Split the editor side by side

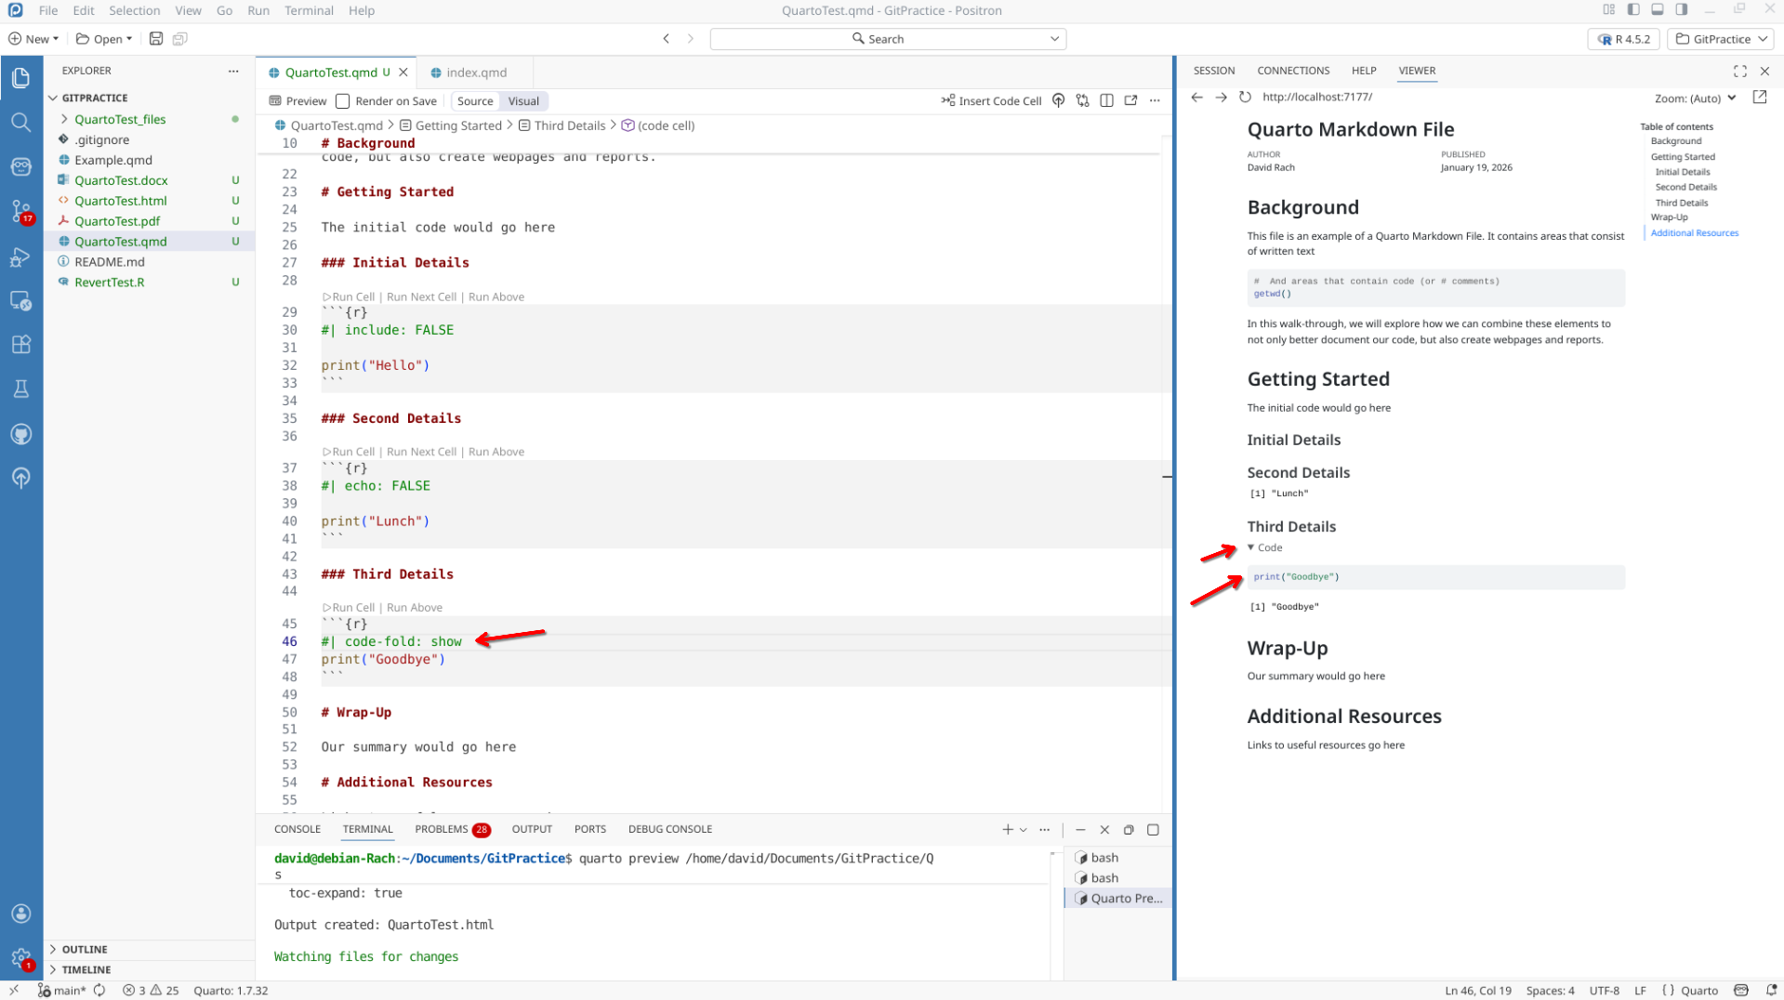tap(1106, 101)
